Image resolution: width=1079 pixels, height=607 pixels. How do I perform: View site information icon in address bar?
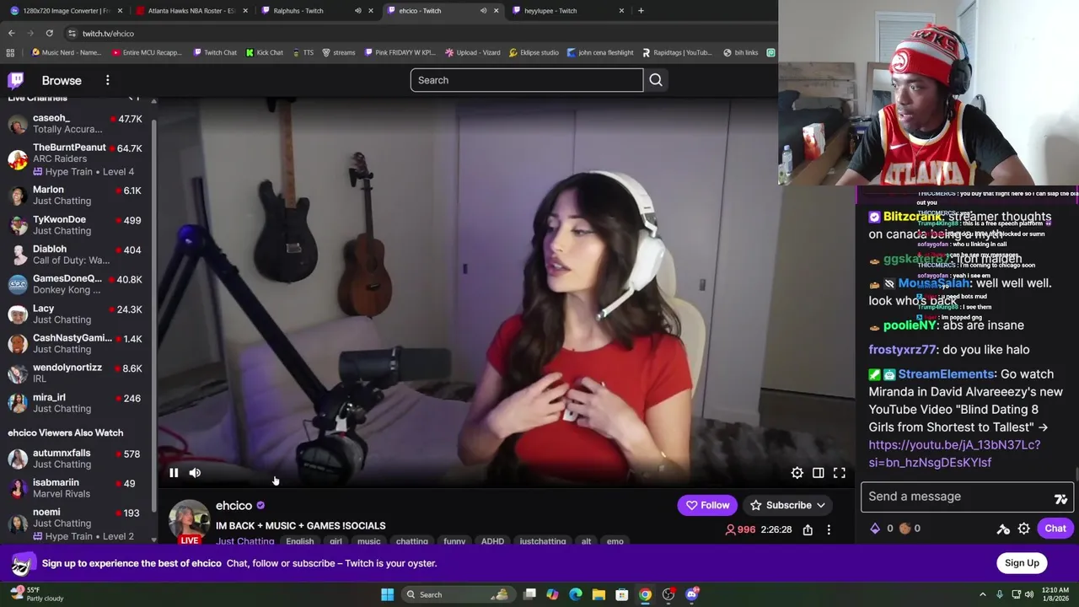[72, 33]
